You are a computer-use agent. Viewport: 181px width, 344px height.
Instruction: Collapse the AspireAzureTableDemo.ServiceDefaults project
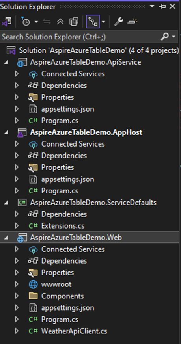click(x=6, y=203)
